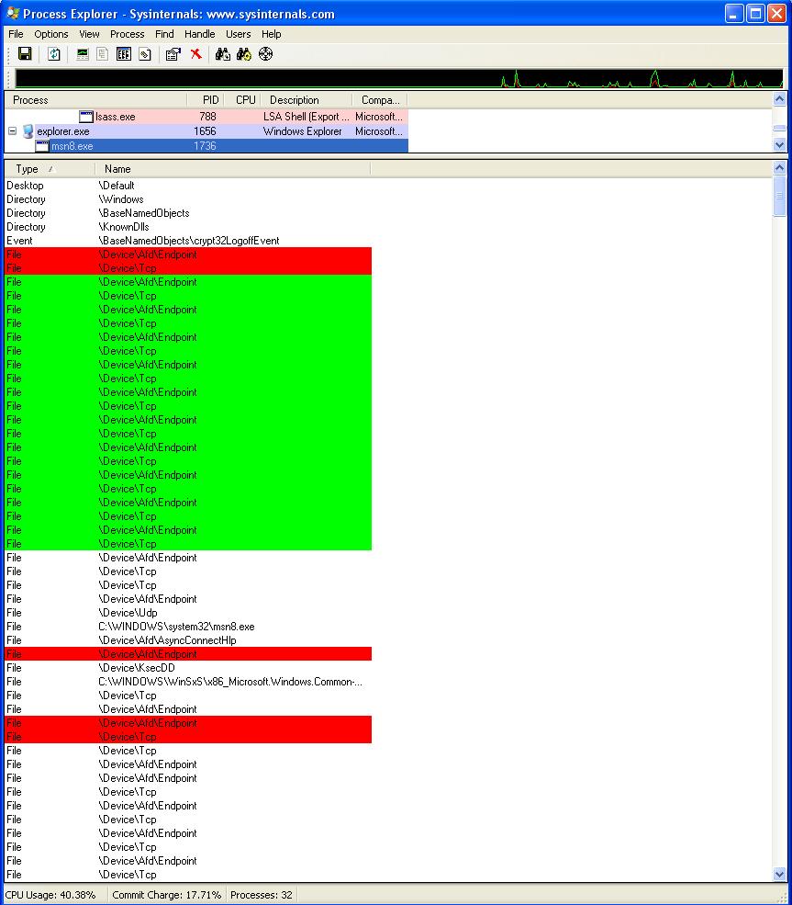This screenshot has height=905, width=792.
Task: Collapse the explorer.exe tree node
Action: coord(12,131)
